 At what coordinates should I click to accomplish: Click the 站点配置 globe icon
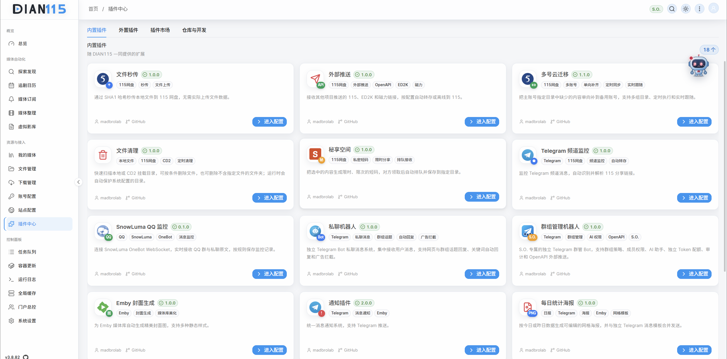coord(11,210)
